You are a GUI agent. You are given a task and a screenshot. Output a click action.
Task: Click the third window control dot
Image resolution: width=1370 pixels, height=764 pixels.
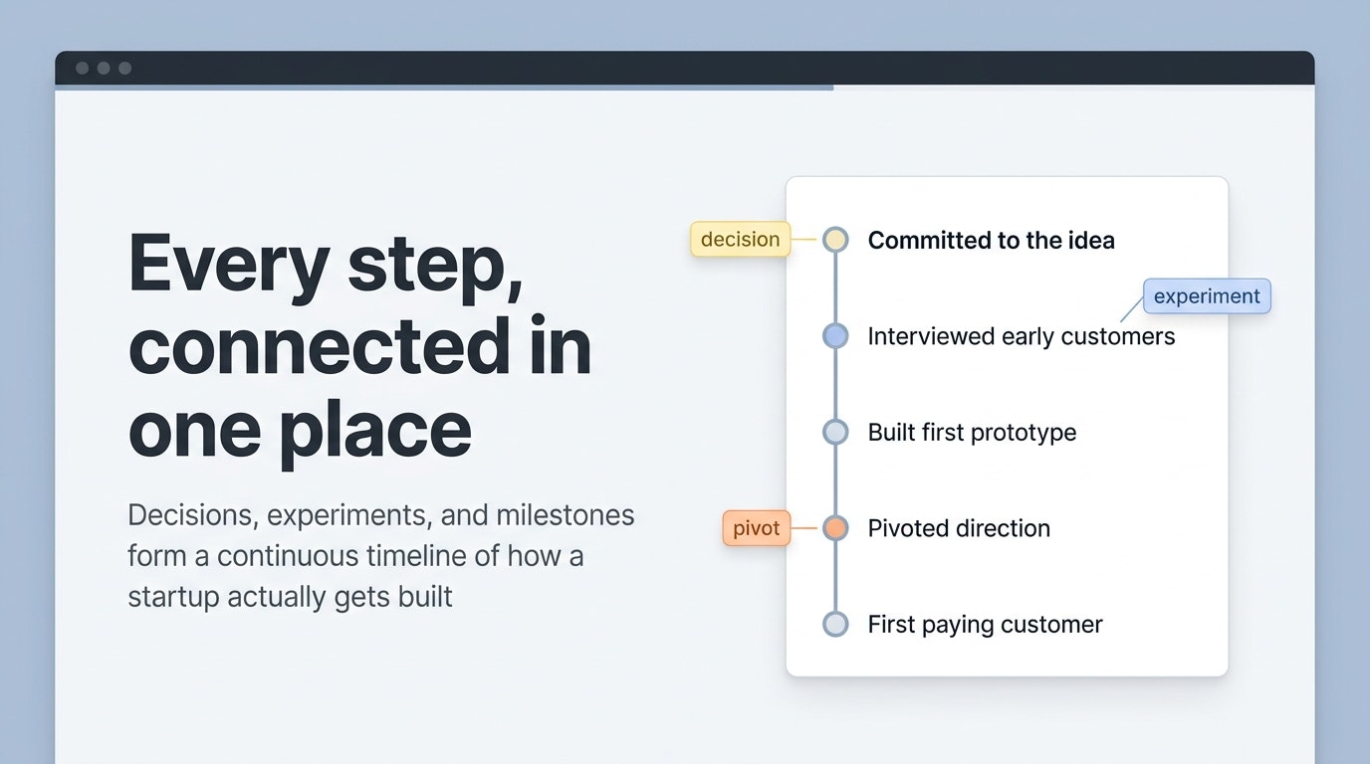(124, 68)
